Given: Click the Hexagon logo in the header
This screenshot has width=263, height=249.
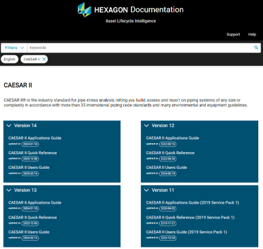Looking at the screenshot, I should [x=84, y=10].
